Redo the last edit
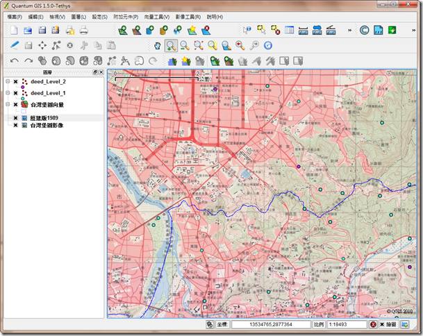The height and width of the screenshot is (336, 423). pyautogui.click(x=28, y=61)
